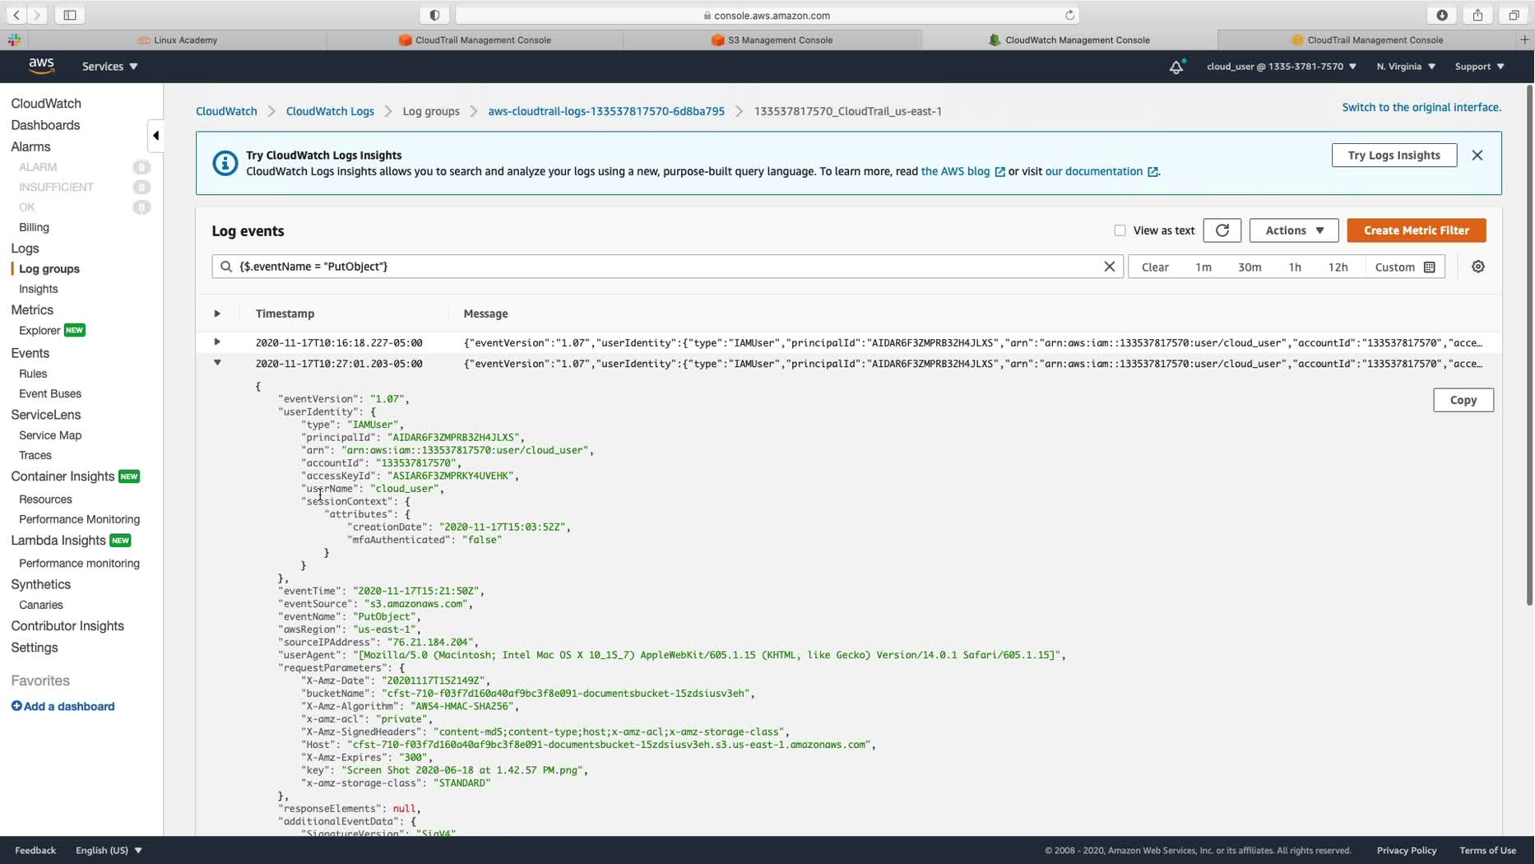
Task: Copy the expanded log event JSON
Action: (x=1463, y=400)
